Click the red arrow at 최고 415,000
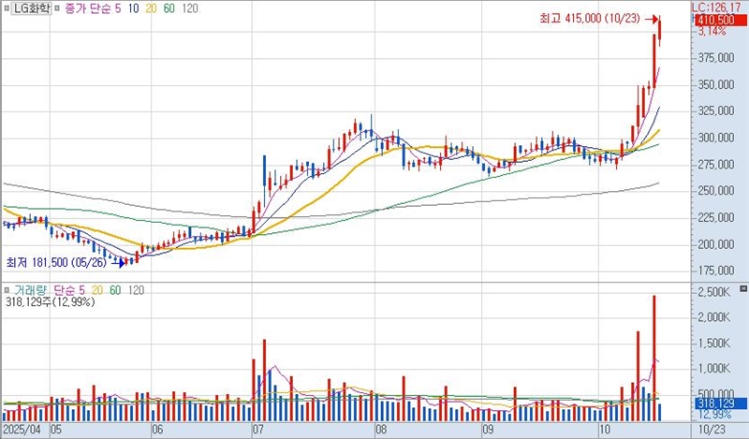Image resolution: width=749 pixels, height=439 pixels. pos(653,18)
